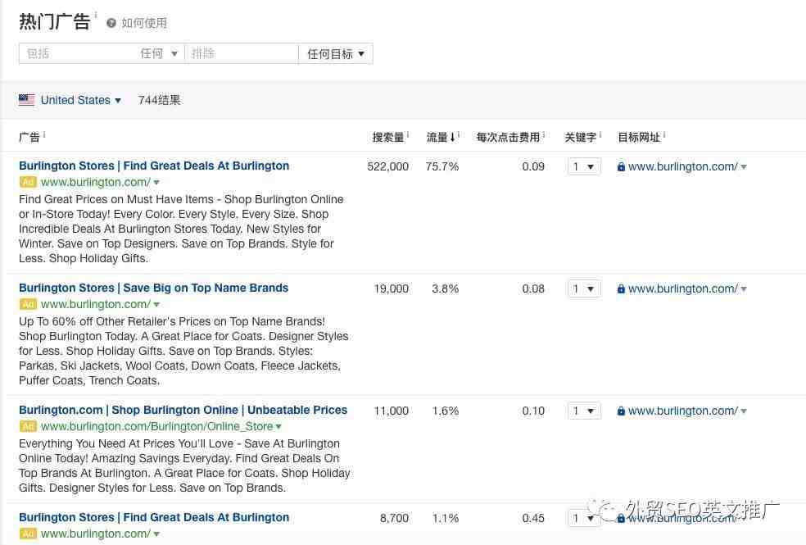Expand ad URL arrow in 19,000 row
Screen dimensions: 806x545
[x=156, y=305]
